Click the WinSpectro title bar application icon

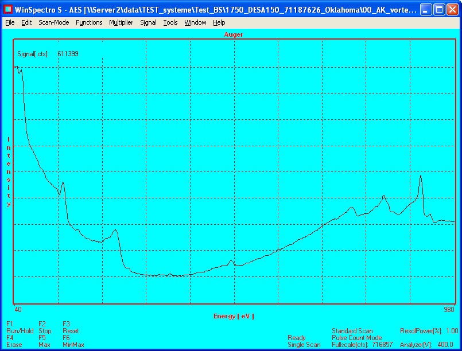(x=9, y=10)
